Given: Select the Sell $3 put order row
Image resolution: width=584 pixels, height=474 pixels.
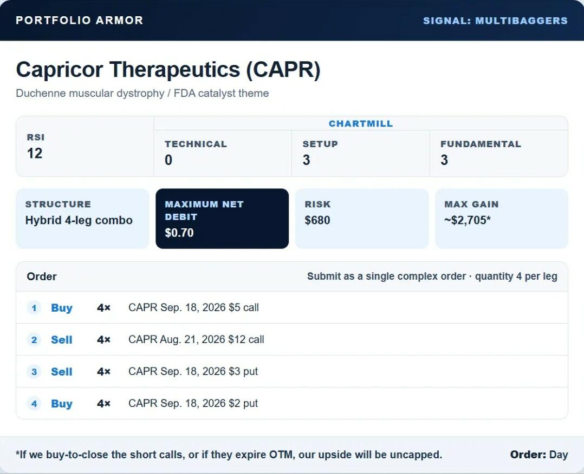Looking at the screenshot, I should coord(292,372).
